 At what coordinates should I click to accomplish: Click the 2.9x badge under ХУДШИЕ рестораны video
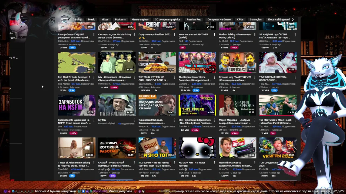pos(72,48)
